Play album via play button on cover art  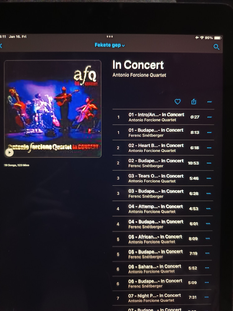(9, 152)
